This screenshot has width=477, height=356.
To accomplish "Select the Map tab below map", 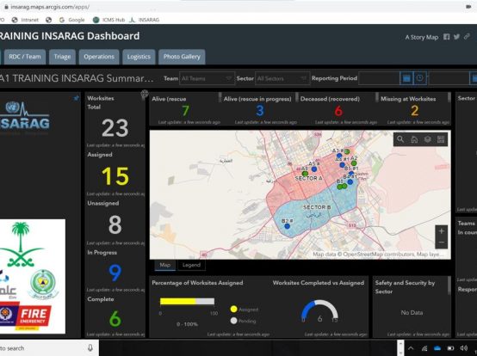I will [165, 265].
